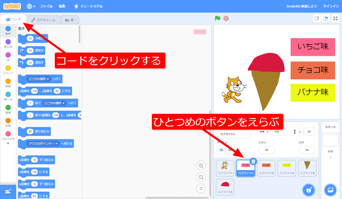The width and height of the screenshot is (342, 199).
Task: Select スプライト6 thumbnail
Action: tap(225, 187)
